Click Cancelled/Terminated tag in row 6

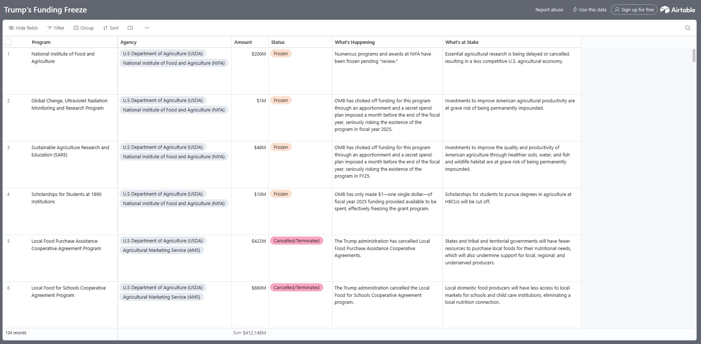297,288
